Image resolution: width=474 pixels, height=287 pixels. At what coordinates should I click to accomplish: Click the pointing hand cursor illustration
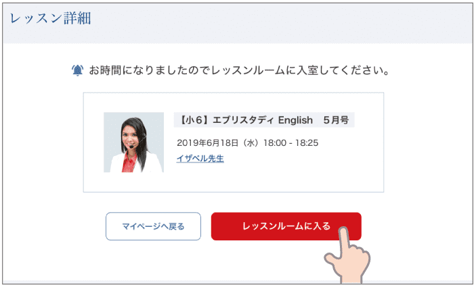pyautogui.click(x=347, y=255)
